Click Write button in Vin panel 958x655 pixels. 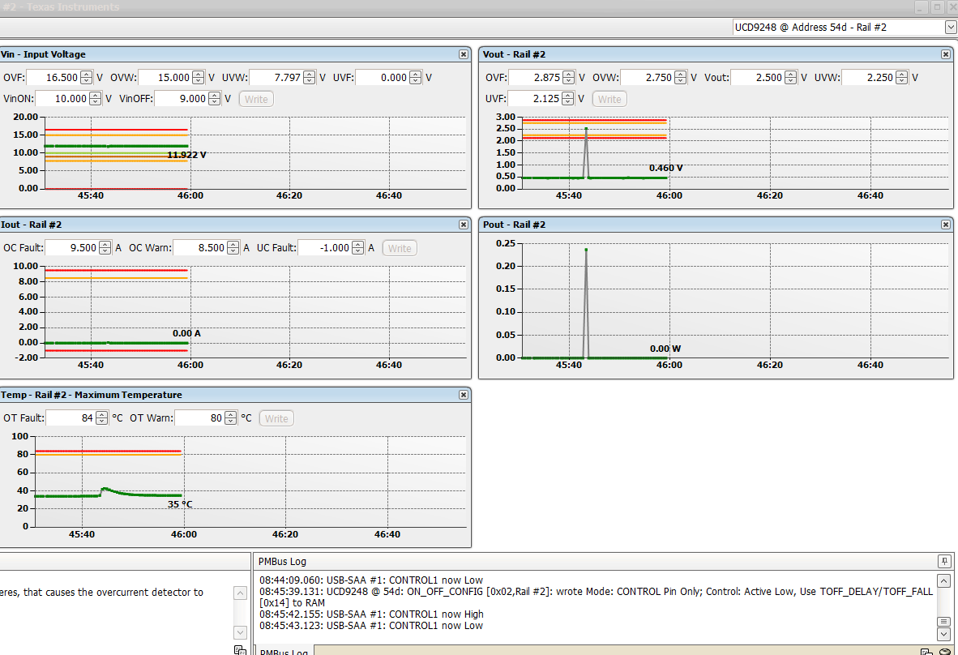click(256, 99)
